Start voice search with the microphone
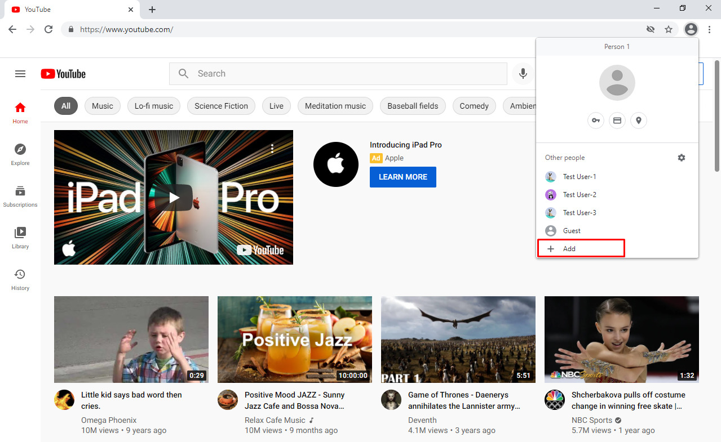Image resolution: width=721 pixels, height=442 pixels. point(523,74)
